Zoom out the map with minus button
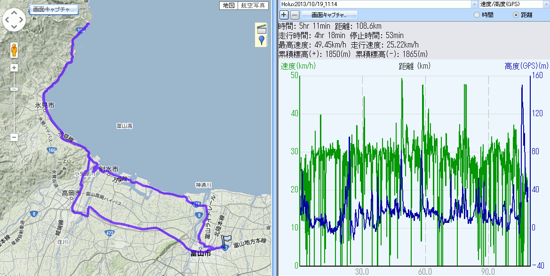 15,137
